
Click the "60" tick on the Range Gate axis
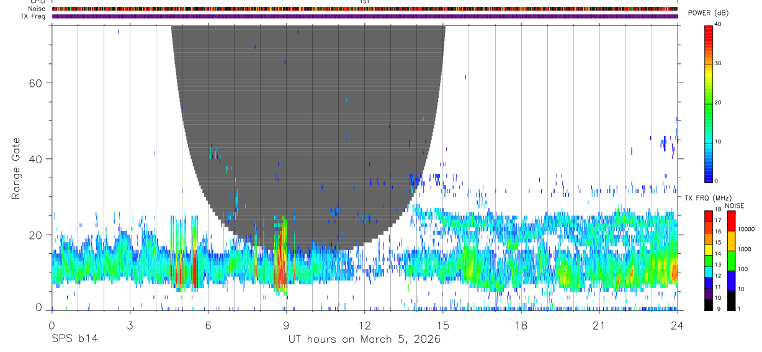coord(37,83)
